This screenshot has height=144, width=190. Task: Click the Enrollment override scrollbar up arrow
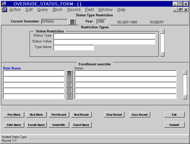pyautogui.click(x=185, y=73)
